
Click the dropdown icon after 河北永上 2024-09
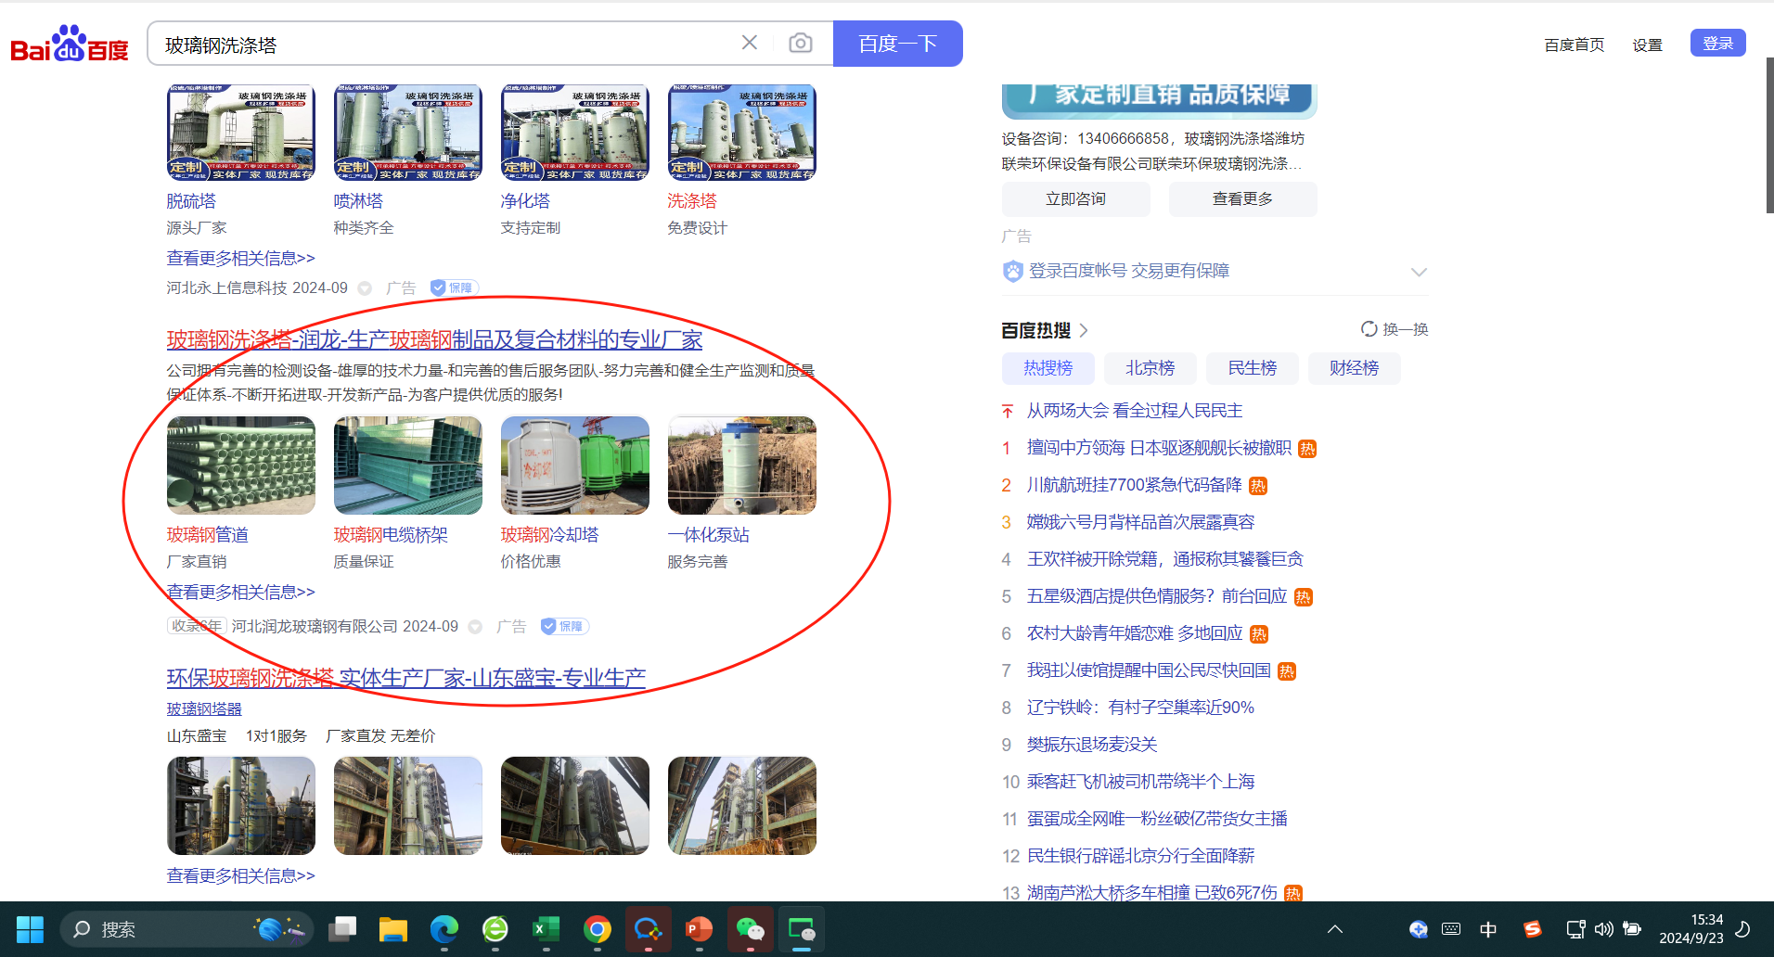tap(365, 288)
